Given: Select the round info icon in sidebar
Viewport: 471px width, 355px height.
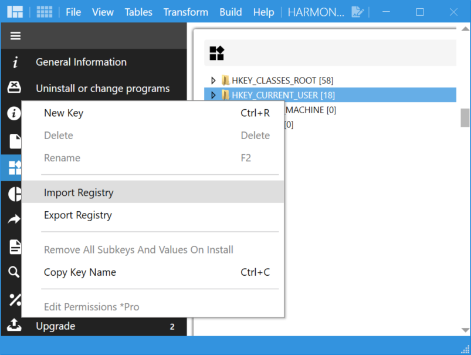Looking at the screenshot, I should coord(14,113).
